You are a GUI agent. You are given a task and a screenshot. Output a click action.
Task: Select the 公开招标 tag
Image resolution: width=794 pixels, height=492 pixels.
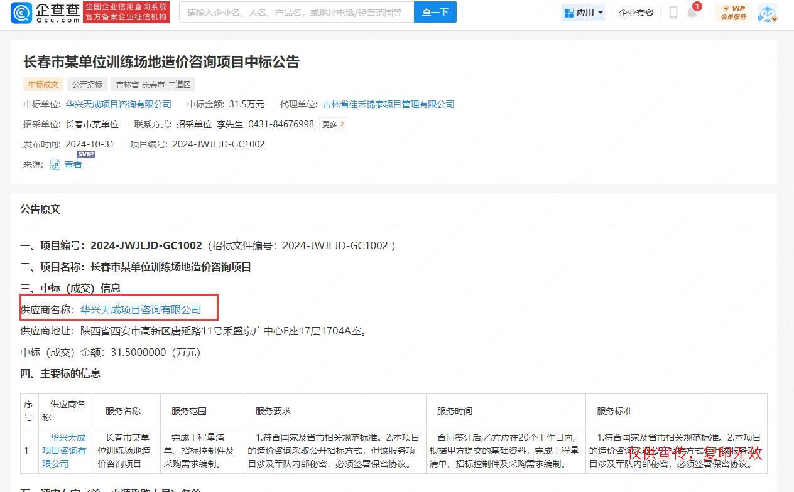pyautogui.click(x=87, y=84)
